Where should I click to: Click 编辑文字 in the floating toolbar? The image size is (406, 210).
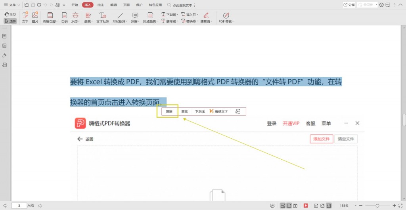(219, 111)
